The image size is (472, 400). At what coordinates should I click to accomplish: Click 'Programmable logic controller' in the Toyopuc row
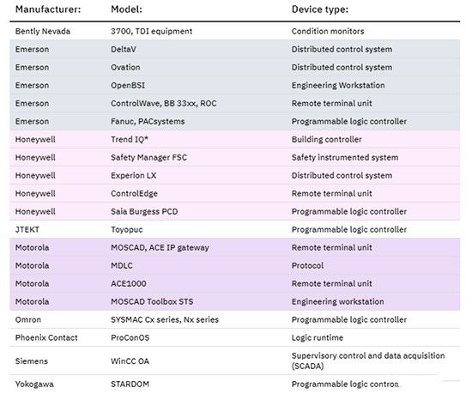pos(349,230)
